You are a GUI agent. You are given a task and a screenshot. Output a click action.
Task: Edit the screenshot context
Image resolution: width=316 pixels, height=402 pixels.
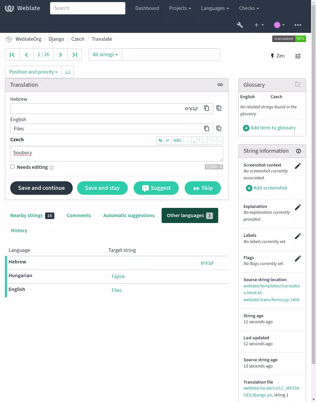[298, 166]
